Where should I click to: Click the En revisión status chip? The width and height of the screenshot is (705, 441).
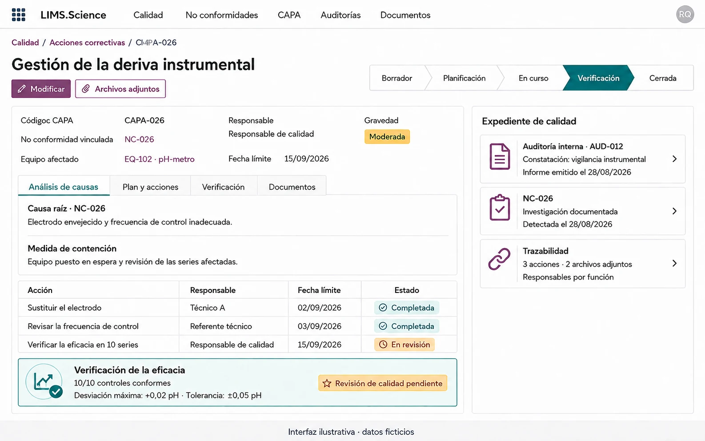point(405,345)
